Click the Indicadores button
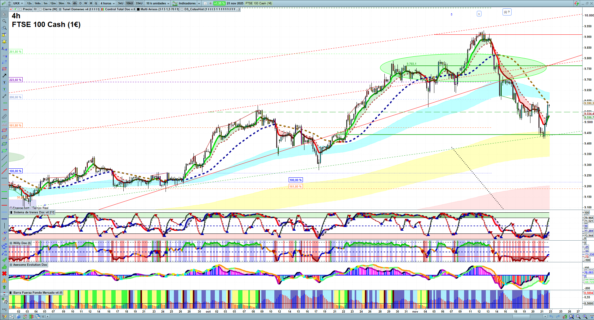The width and height of the screenshot is (594, 320). click(184, 3)
